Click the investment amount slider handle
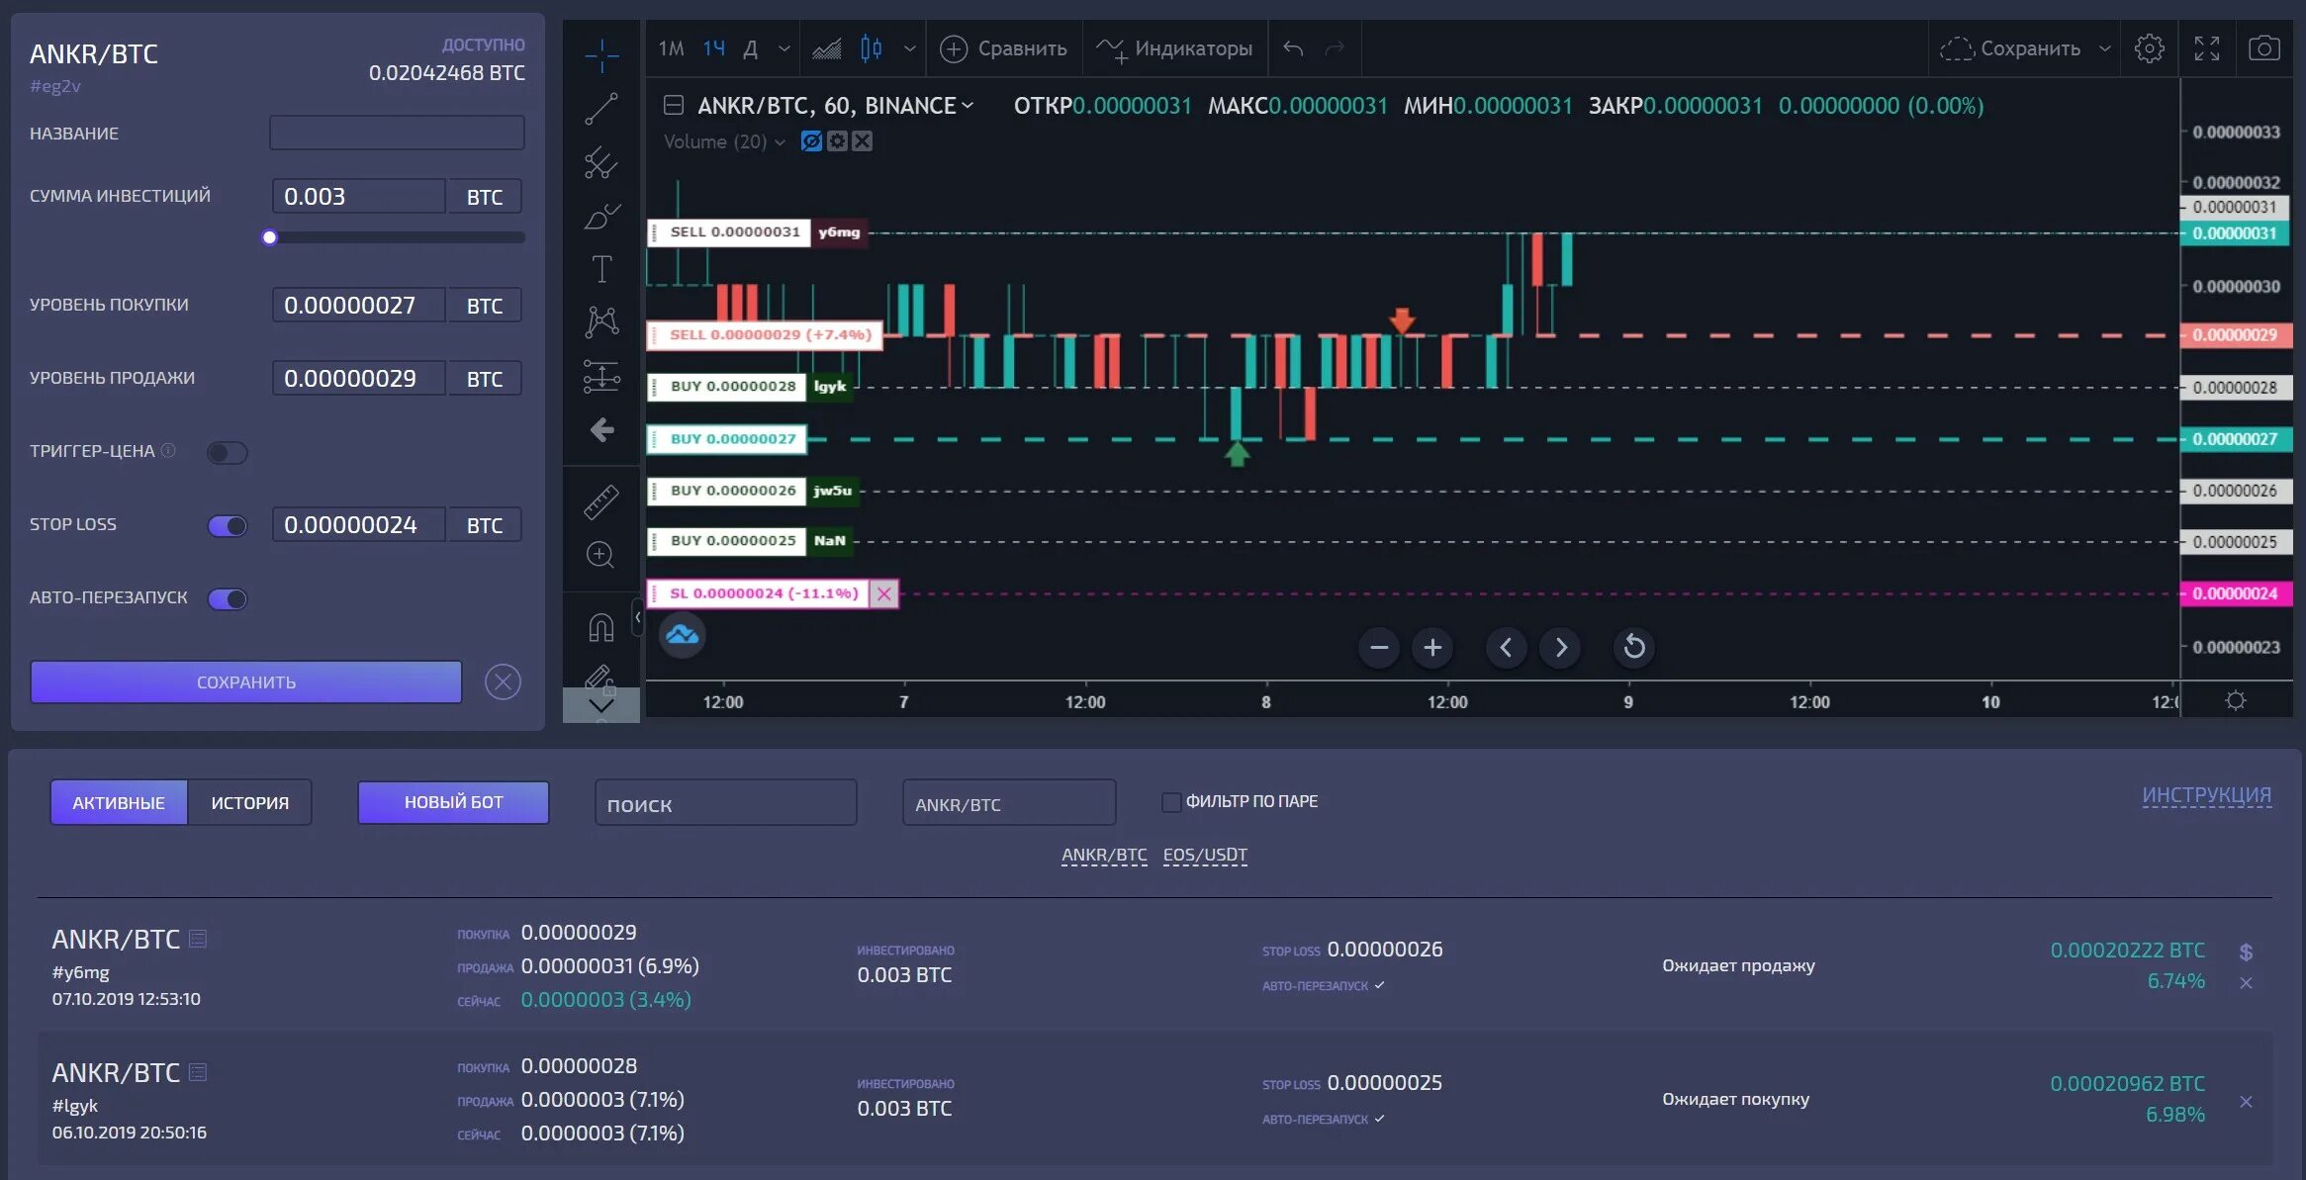 coord(269,237)
